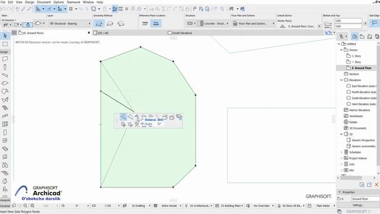Screen dimensions: 380x214
Task: Select the Marquee tool in the toolbox
Action: (5, 44)
